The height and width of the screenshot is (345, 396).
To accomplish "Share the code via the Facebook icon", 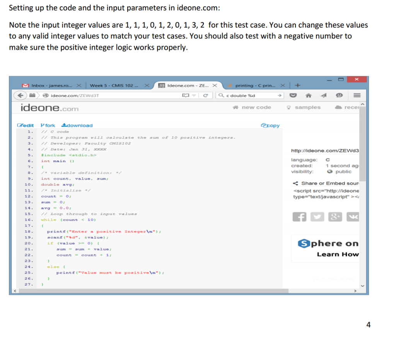I will click(299, 217).
